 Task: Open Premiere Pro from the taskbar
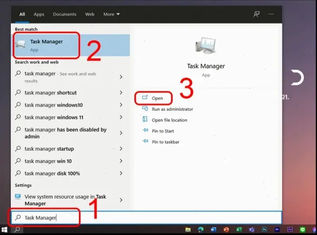coord(277,229)
